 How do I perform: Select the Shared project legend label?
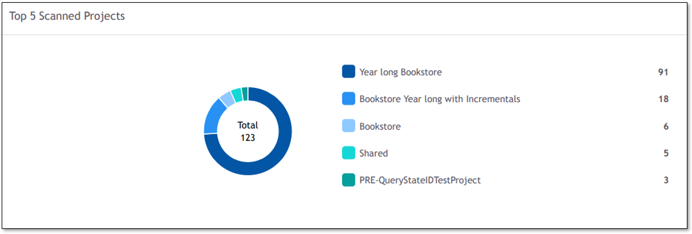(x=373, y=153)
